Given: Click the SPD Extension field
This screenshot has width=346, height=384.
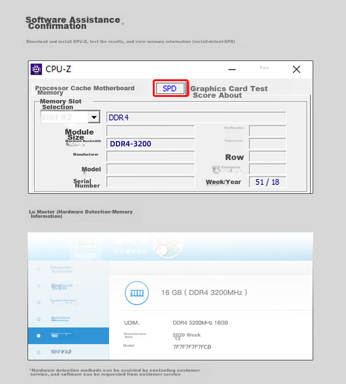Looking at the screenshot, I should pos(268,169).
